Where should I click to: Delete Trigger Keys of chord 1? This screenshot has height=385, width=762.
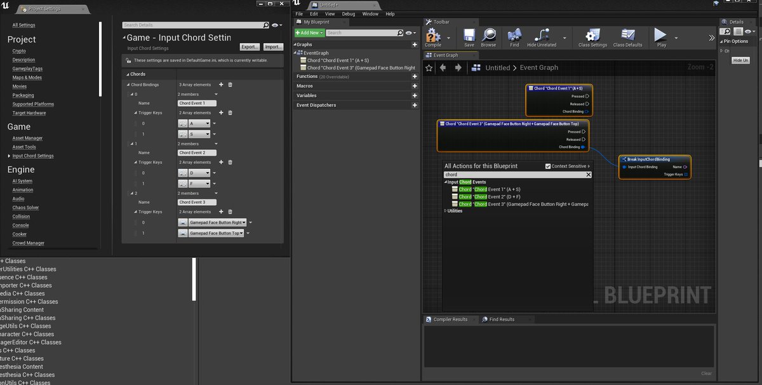230,162
